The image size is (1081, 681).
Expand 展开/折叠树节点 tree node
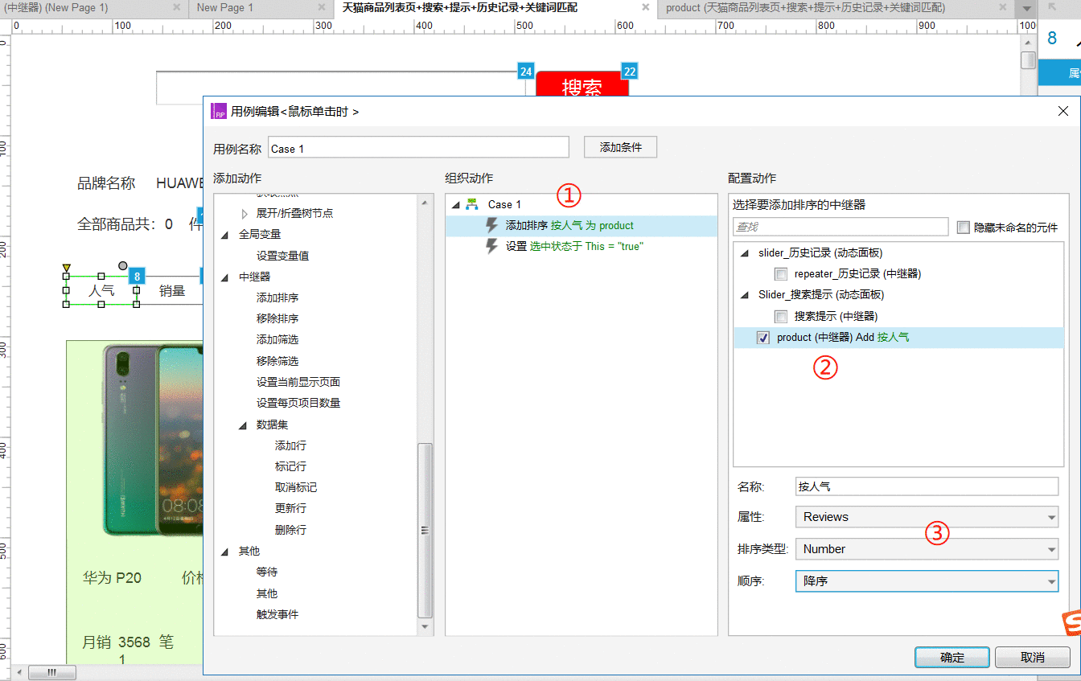[245, 214]
